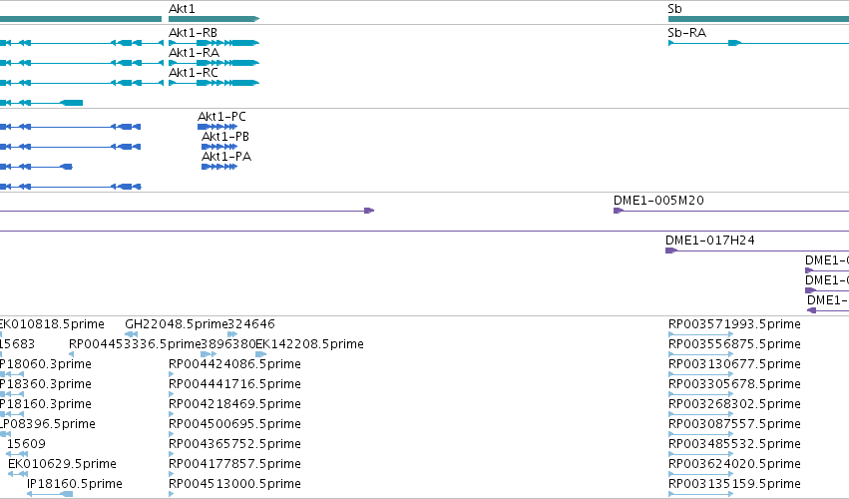Select the Akt1 gene bar
Viewport: 849px width, 499px height.
click(213, 19)
